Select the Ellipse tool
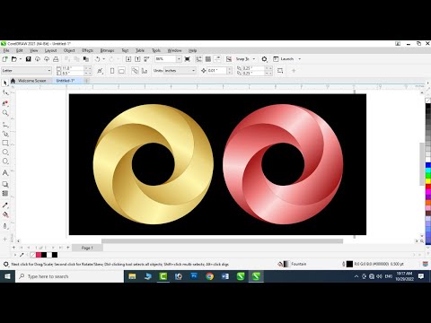Screen dimensions: 431x323 click(5, 153)
